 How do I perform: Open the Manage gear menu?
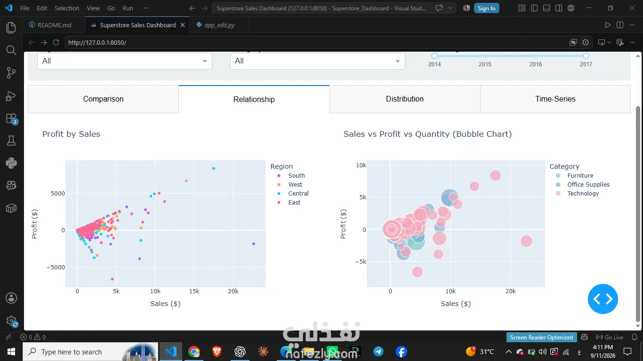11,321
